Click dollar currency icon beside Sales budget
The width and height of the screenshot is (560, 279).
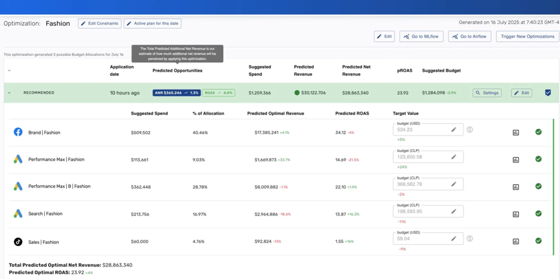coord(470,238)
